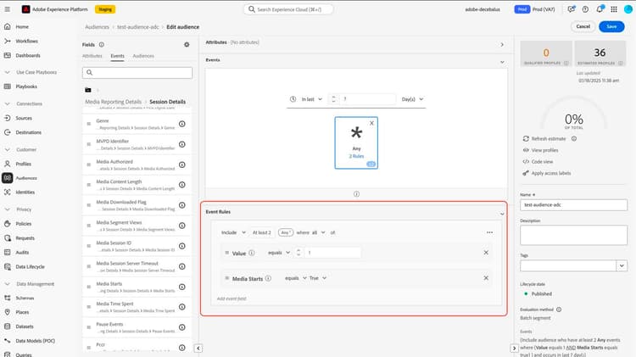Remove the Value rule row
Screen dimensions: 636x357
pos(486,253)
